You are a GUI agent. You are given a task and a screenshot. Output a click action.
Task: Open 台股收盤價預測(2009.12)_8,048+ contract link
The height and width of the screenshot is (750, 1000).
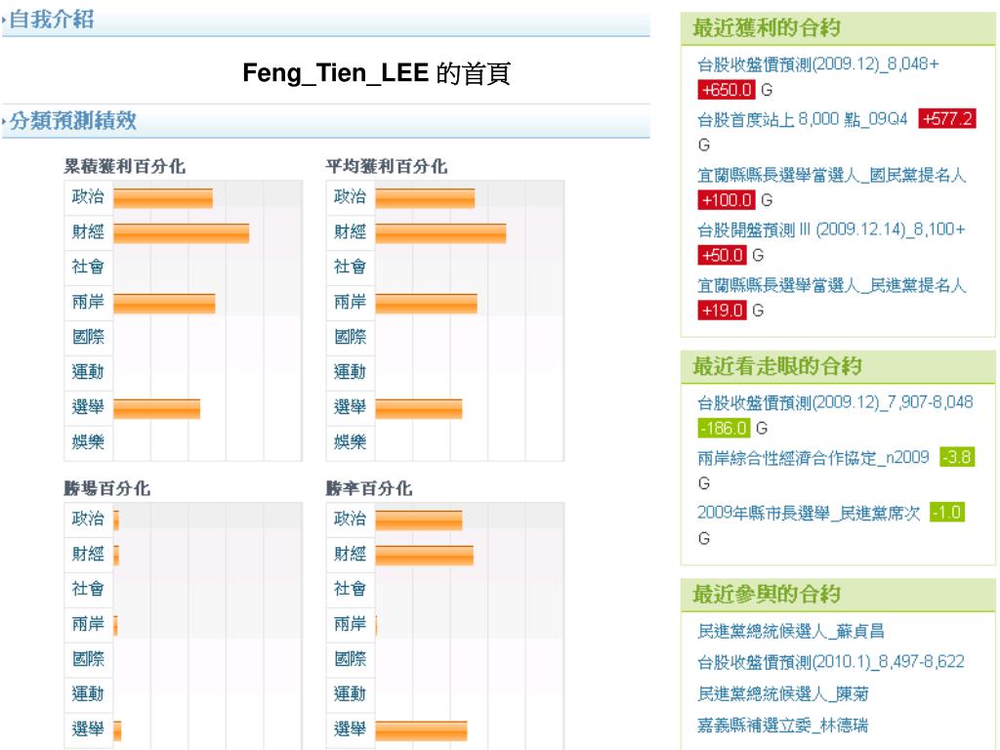tap(817, 64)
